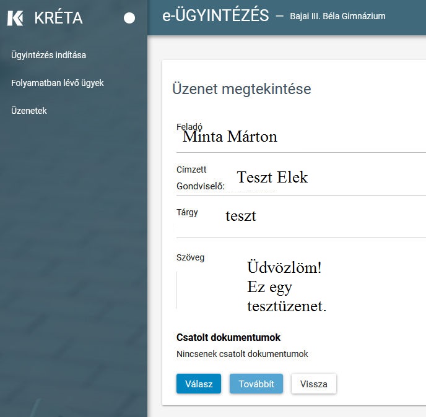426x417 pixels.
Task: Click the Címzett field showing Teszt Elek
Action: [272, 178]
